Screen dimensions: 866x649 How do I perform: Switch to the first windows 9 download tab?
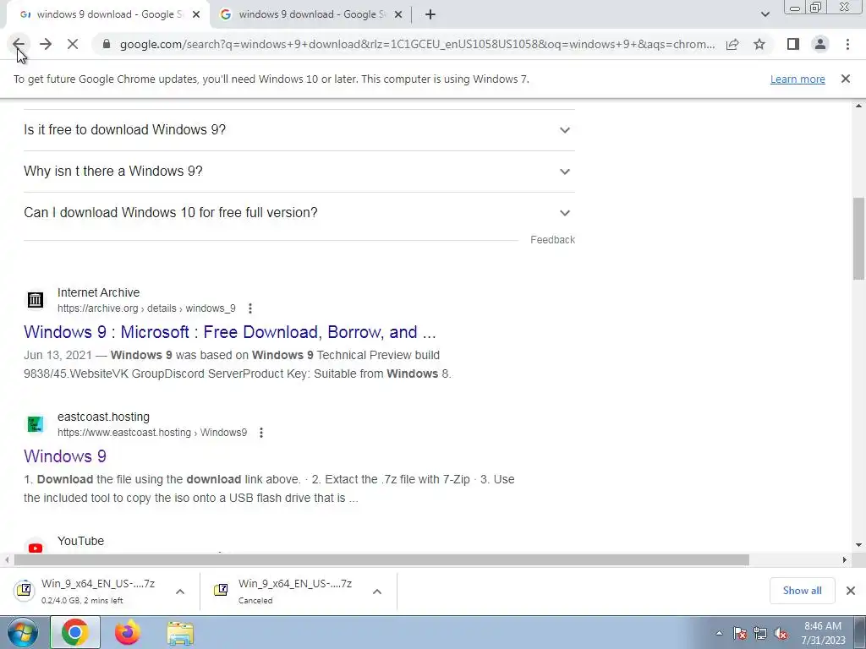tap(109, 14)
